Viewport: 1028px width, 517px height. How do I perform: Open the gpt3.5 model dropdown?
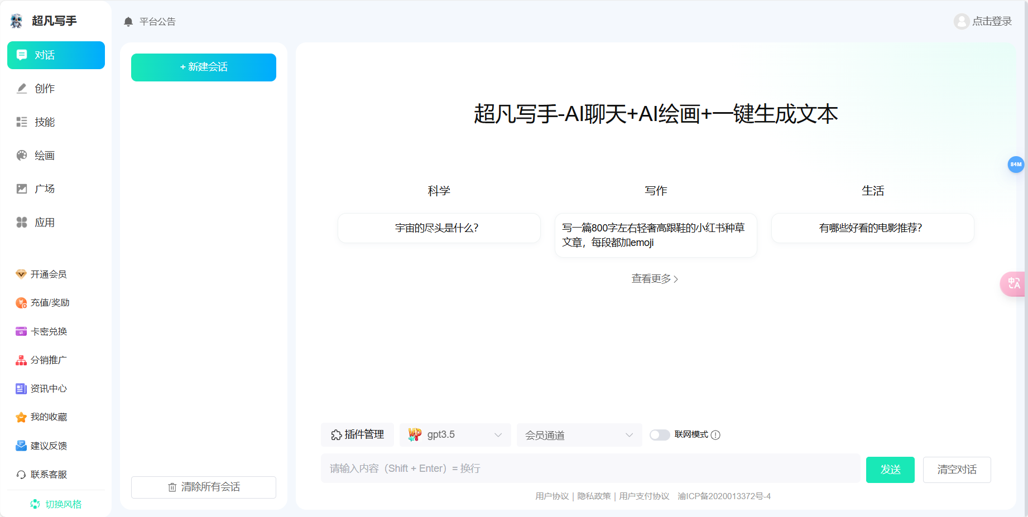[455, 434]
